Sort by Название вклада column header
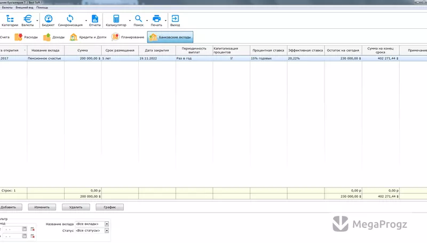Image resolution: width=427 pixels, height=243 pixels. tap(45, 50)
